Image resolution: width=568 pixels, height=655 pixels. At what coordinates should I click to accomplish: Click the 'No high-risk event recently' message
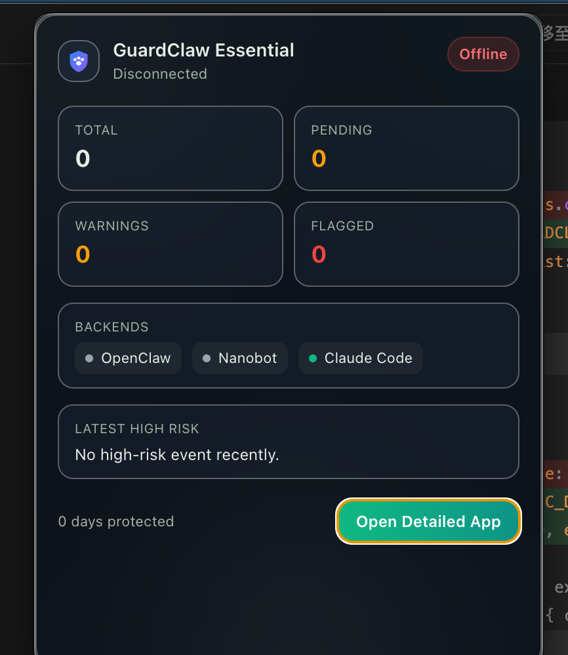pos(177,454)
